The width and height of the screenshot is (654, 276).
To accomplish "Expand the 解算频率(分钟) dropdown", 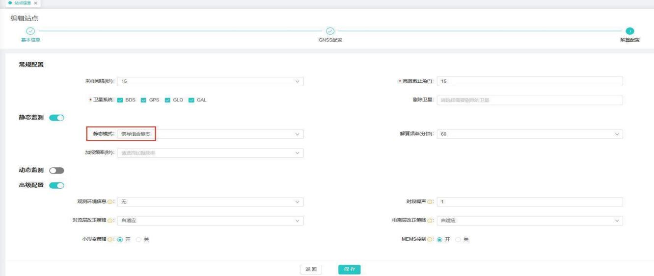I will (529, 134).
